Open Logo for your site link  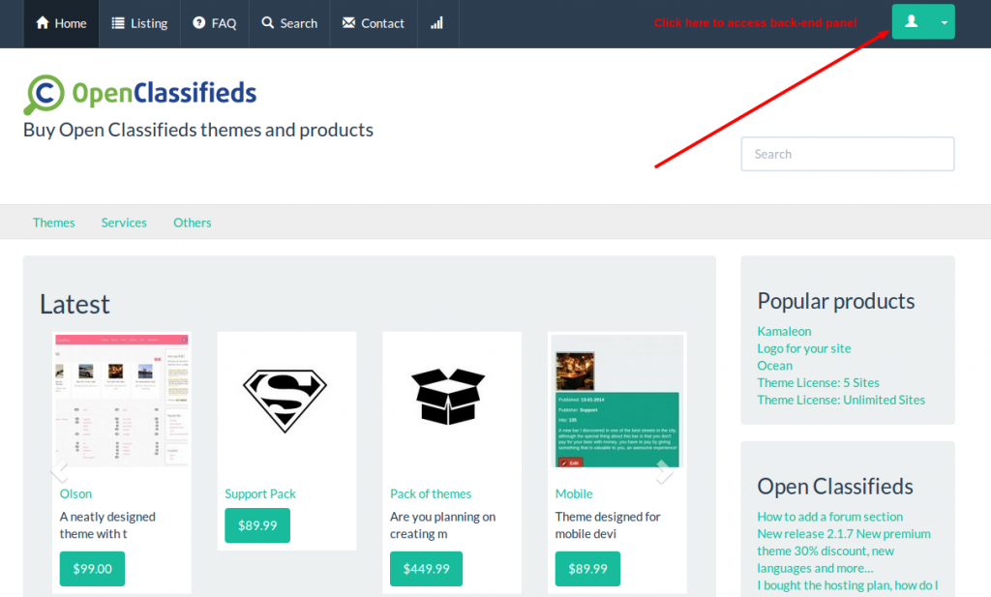(x=804, y=348)
